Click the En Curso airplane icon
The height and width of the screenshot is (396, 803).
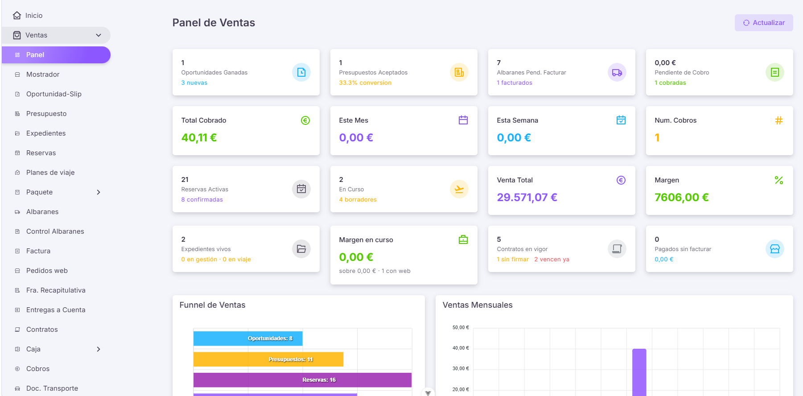[x=459, y=189]
